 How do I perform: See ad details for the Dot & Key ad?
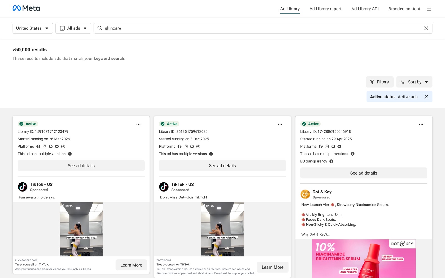[x=364, y=173]
